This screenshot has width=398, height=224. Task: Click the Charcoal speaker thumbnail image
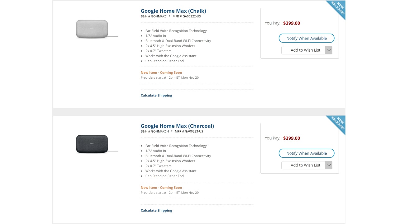click(x=92, y=144)
